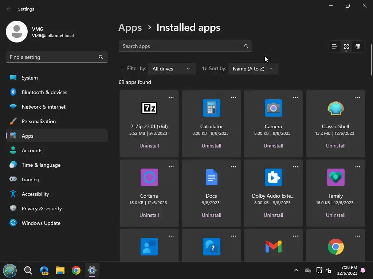The image size is (373, 279).
Task: Open the notifications bell
Action: [x=363, y=270]
